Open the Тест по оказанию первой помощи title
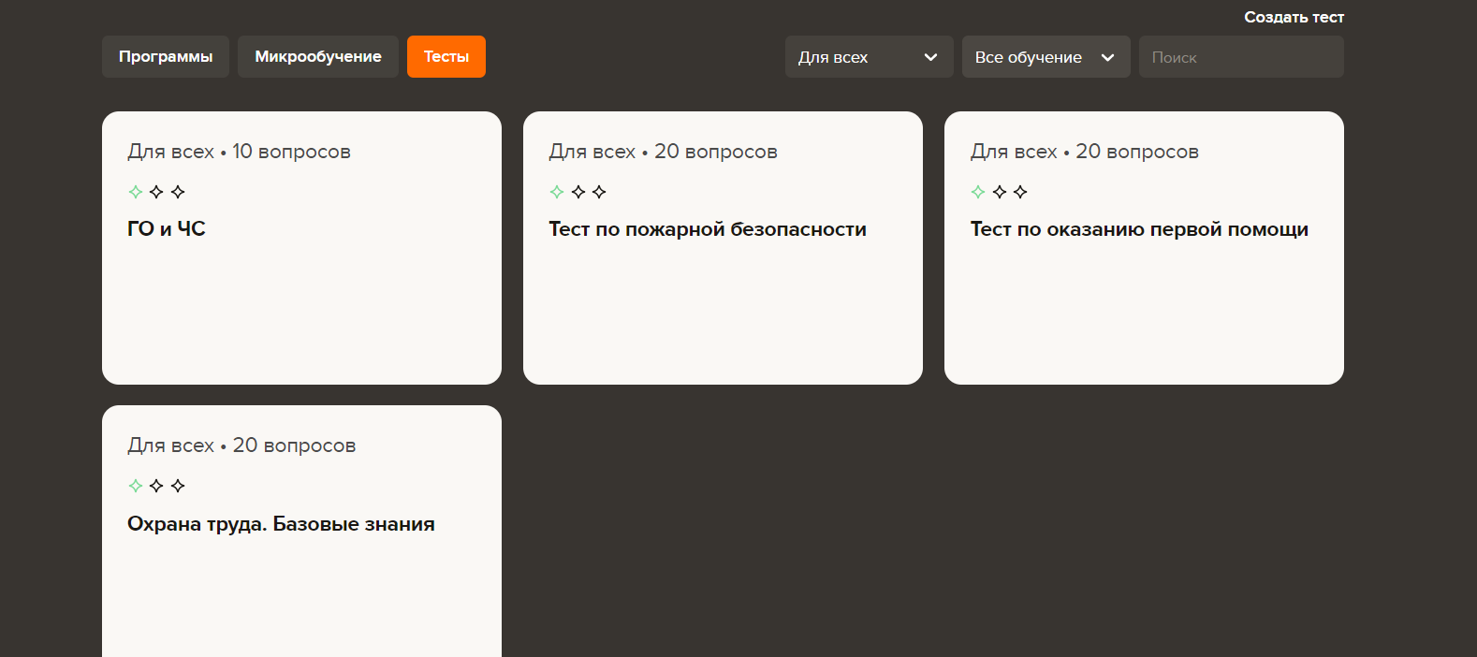This screenshot has height=657, width=1477. 1138,229
